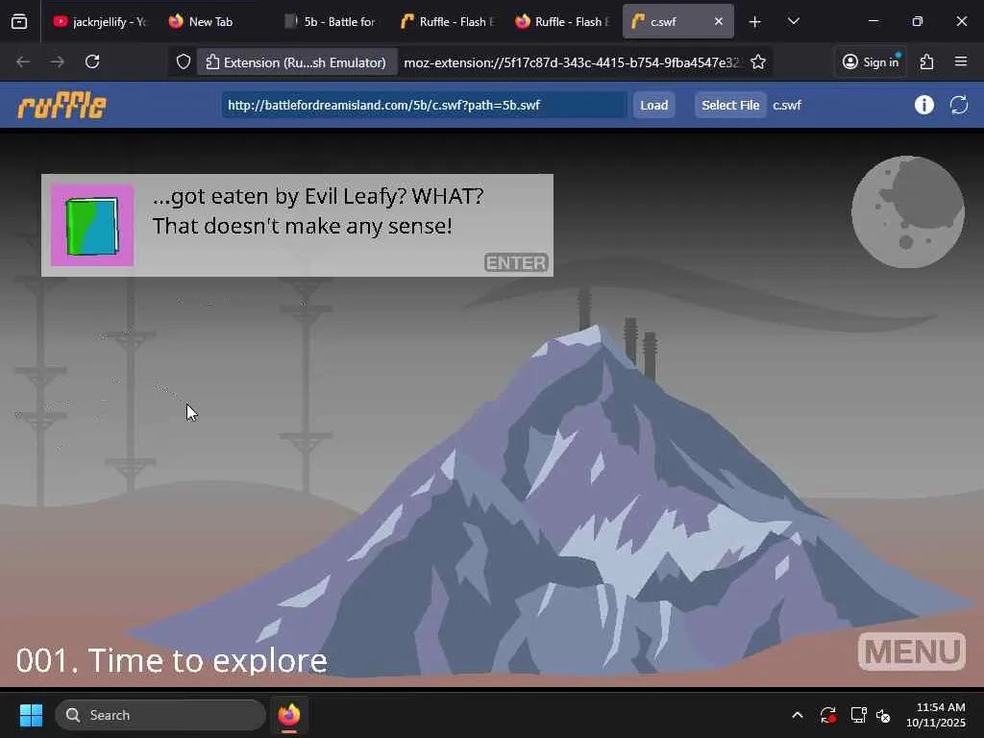Switch to the first Ruffle - Flash tab
The width and height of the screenshot is (984, 738).
(448, 21)
